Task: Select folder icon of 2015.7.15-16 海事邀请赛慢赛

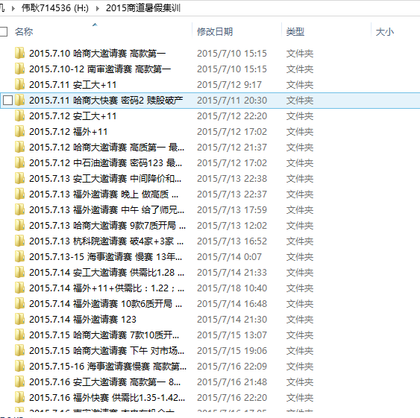Action: click(x=20, y=366)
